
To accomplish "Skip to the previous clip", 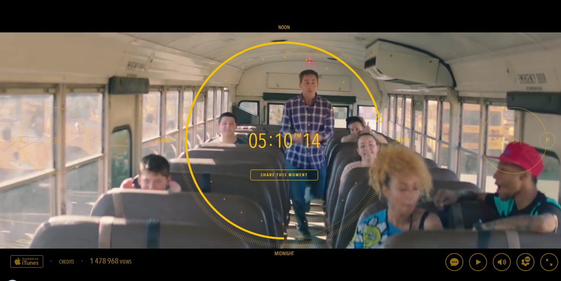I will [54, 140].
